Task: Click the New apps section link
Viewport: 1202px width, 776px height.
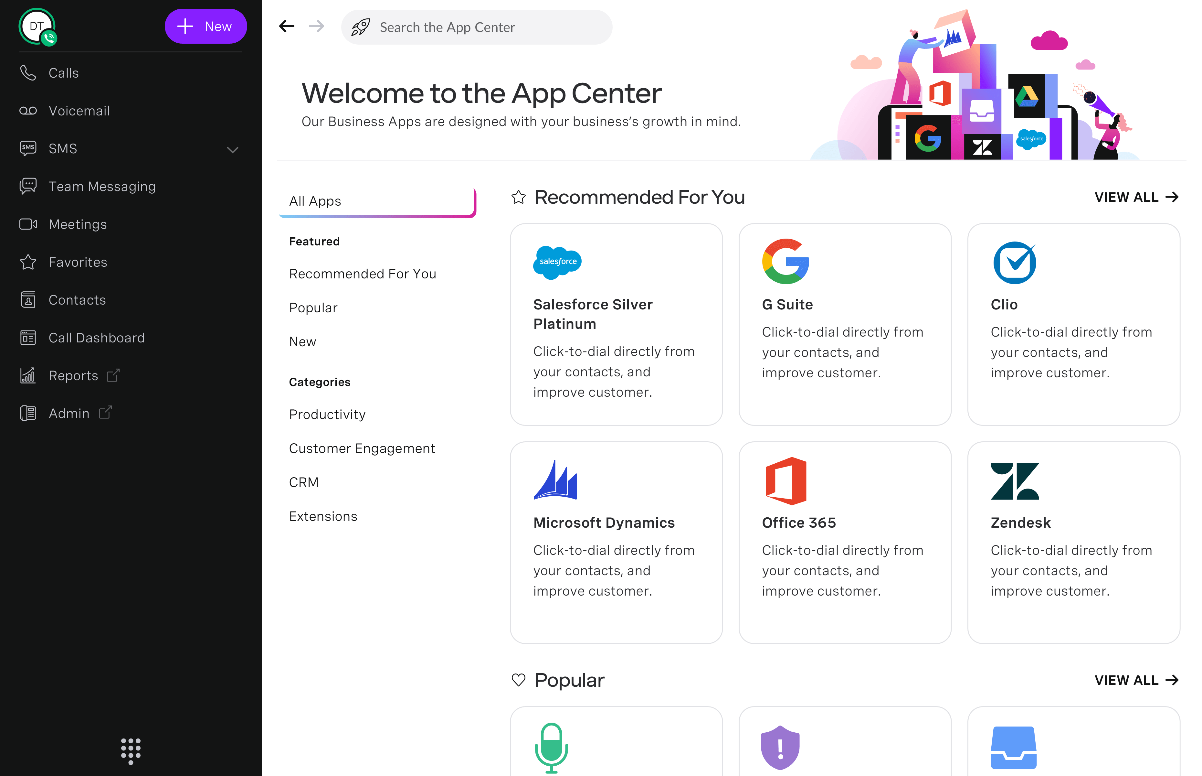Action: pyautogui.click(x=301, y=341)
